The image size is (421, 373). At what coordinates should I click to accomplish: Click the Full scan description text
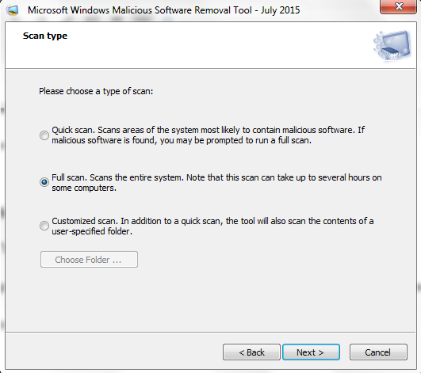click(216, 183)
